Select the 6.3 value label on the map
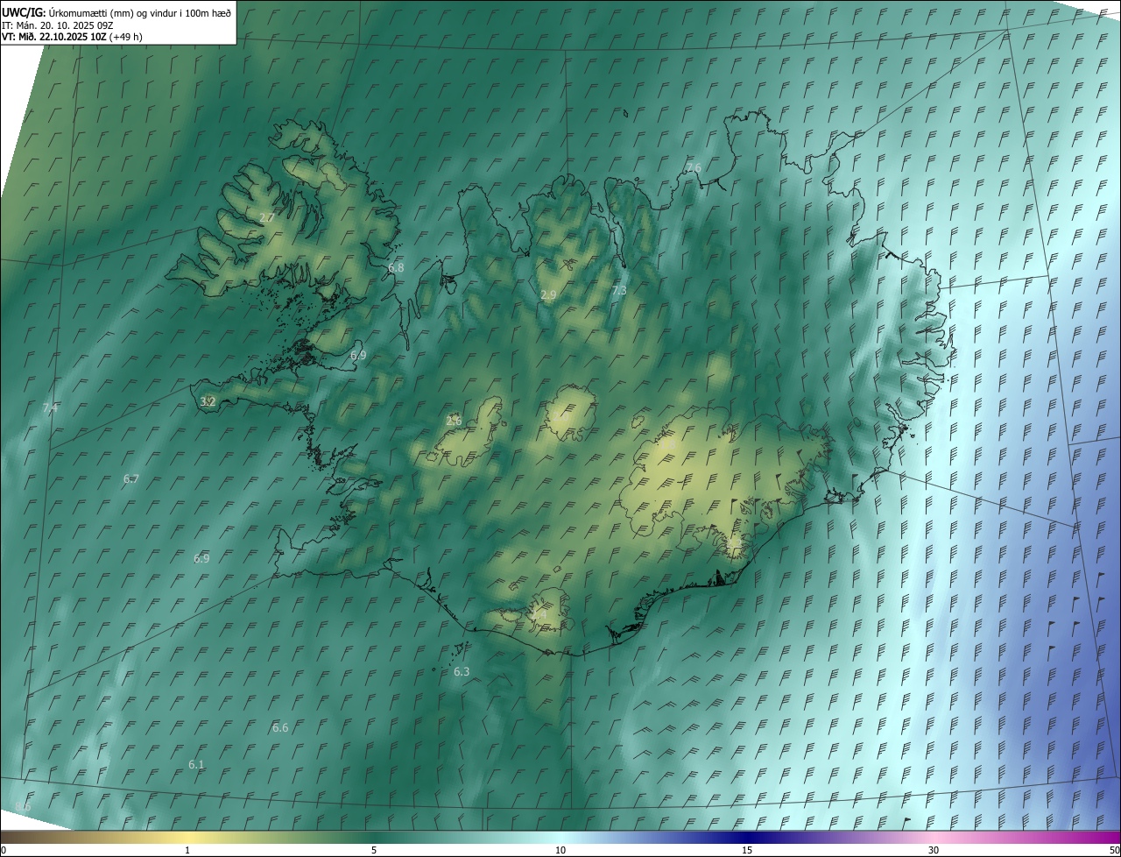The height and width of the screenshot is (857, 1121). (462, 671)
